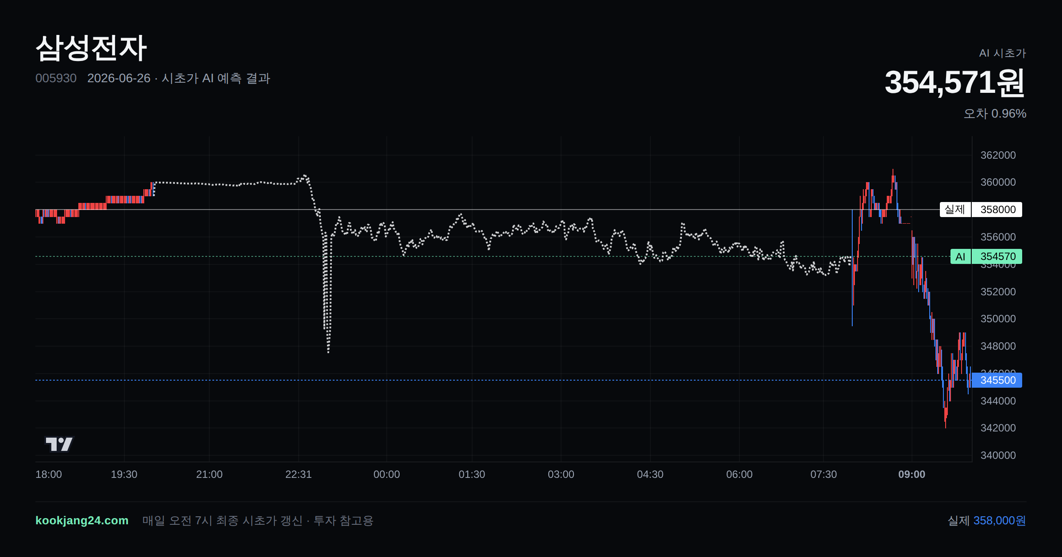
Task: Click the 356000 price axis value
Action: [998, 237]
